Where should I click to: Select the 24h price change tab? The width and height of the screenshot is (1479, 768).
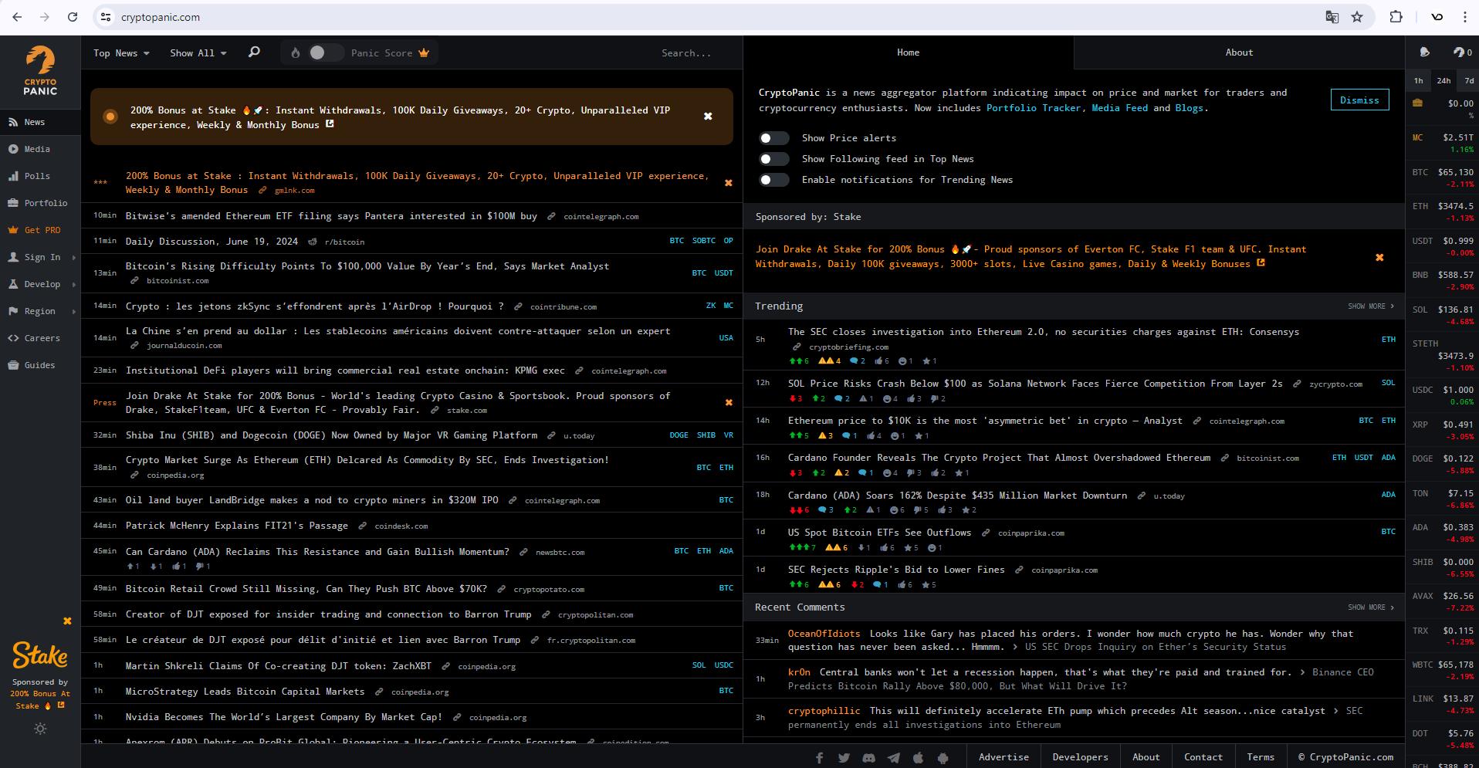pyautogui.click(x=1443, y=80)
